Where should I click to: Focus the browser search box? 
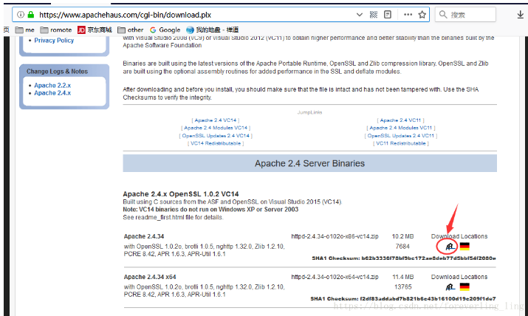tap(465, 15)
